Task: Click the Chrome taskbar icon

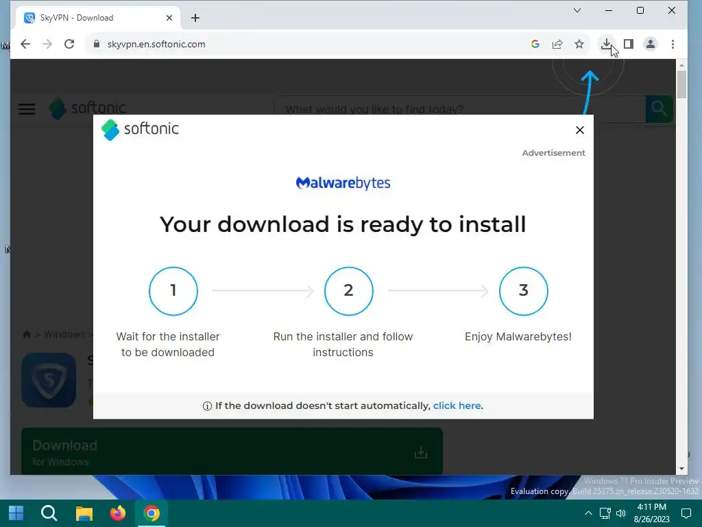Action: click(152, 513)
